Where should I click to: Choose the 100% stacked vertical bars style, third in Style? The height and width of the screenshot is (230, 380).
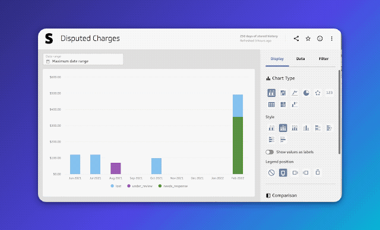(294, 128)
